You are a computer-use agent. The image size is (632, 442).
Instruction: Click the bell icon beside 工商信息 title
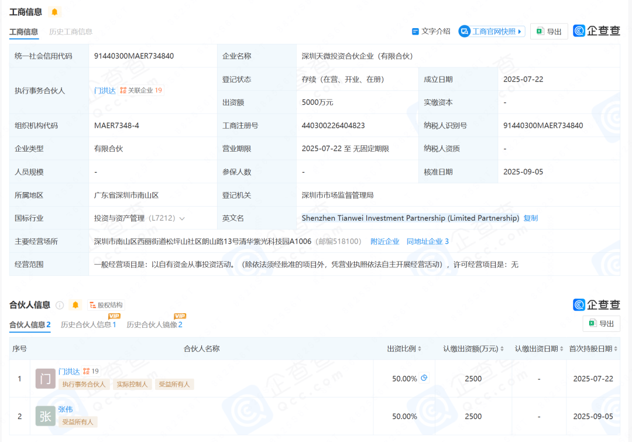click(54, 12)
